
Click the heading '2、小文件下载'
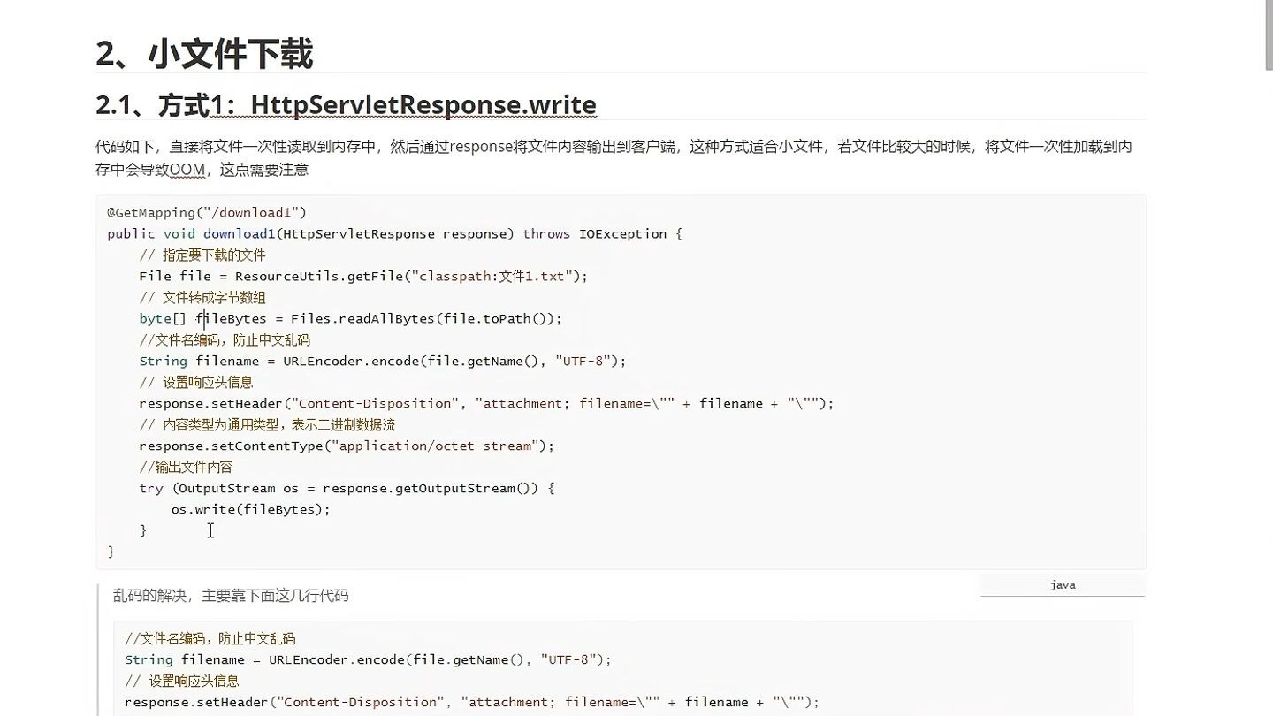point(204,54)
